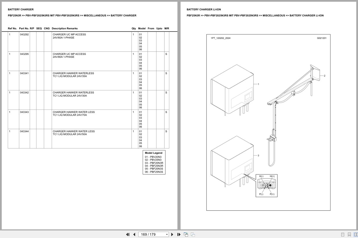
Task: Click part number 043341
Action: (24, 73)
